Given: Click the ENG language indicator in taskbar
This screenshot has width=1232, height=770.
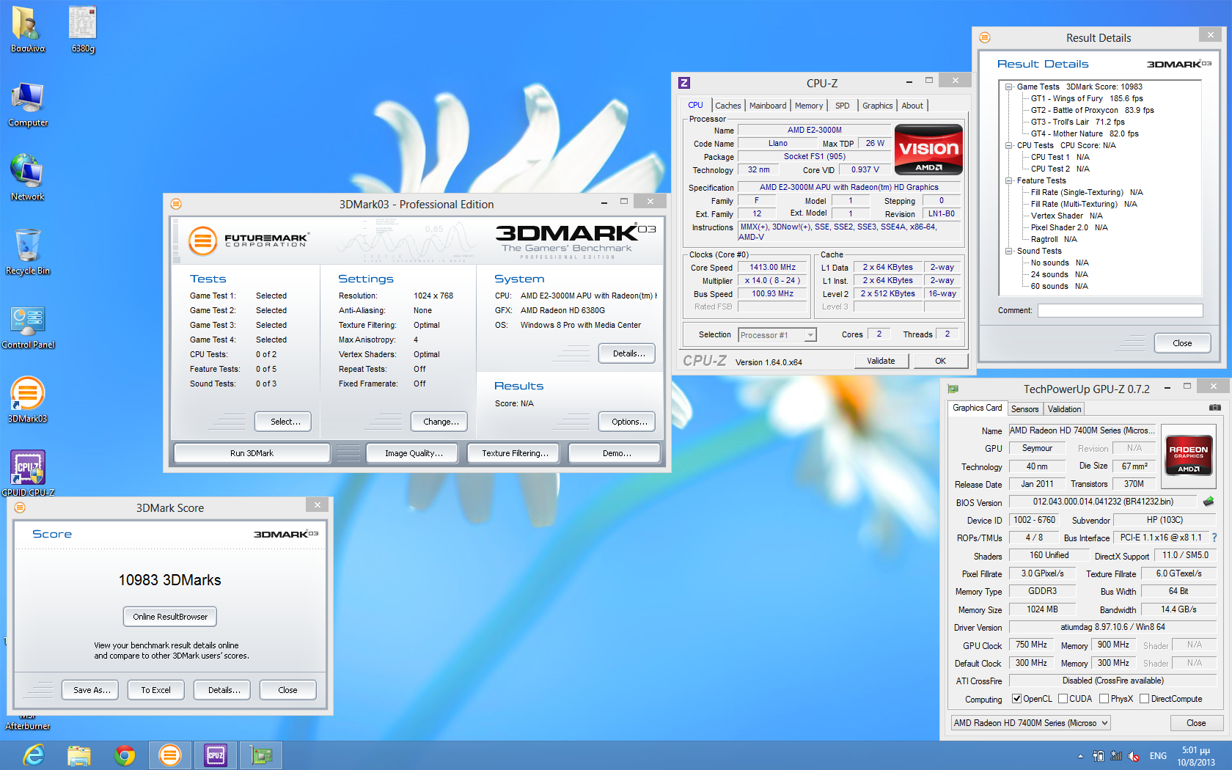Looking at the screenshot, I should pos(1158,756).
